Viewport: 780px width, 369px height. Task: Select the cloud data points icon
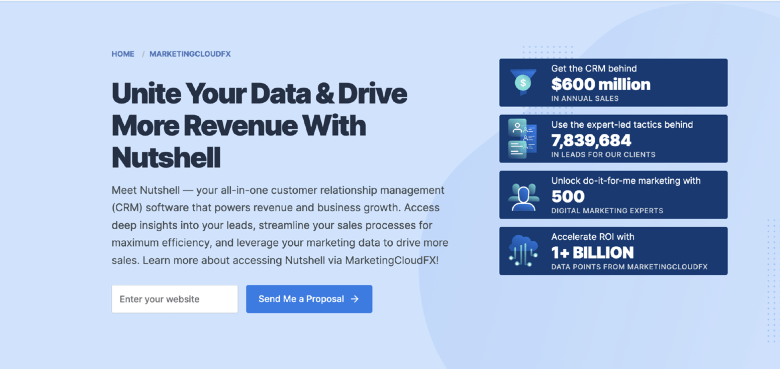pyautogui.click(x=523, y=251)
